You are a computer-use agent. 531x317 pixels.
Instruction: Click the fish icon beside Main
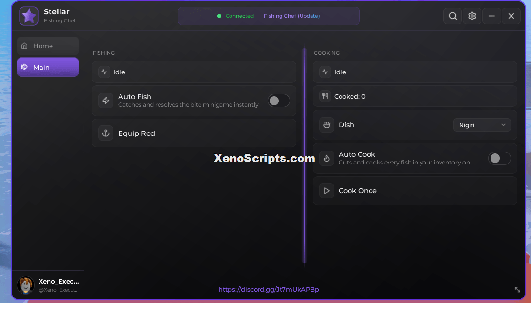point(24,67)
